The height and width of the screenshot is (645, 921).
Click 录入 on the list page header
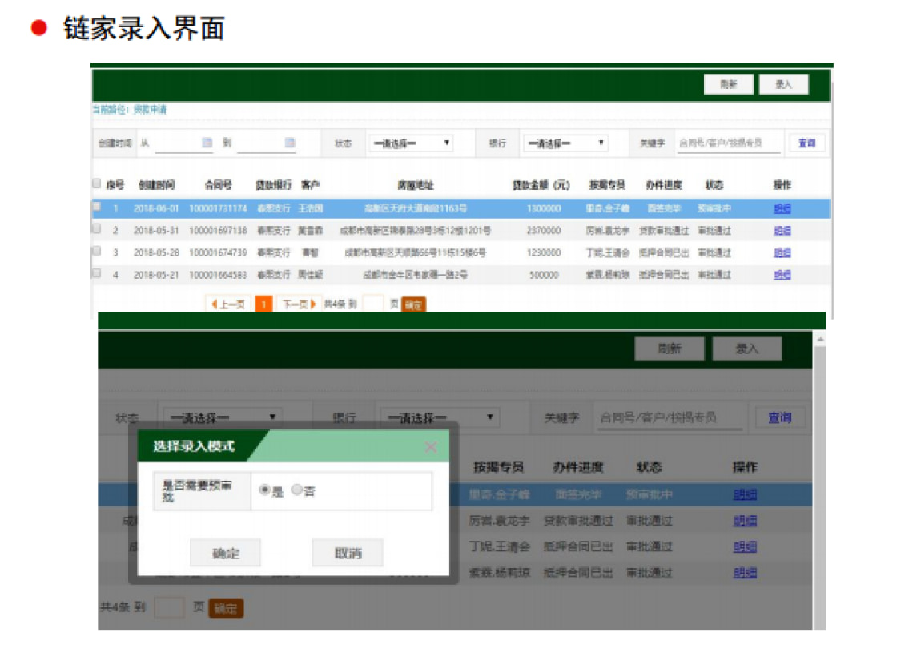tap(783, 84)
